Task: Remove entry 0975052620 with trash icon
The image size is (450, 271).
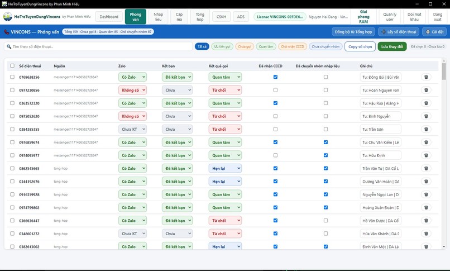Action: click(426, 116)
